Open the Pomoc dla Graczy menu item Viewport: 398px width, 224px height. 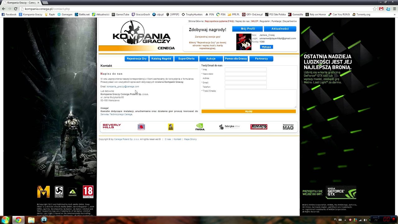click(236, 59)
